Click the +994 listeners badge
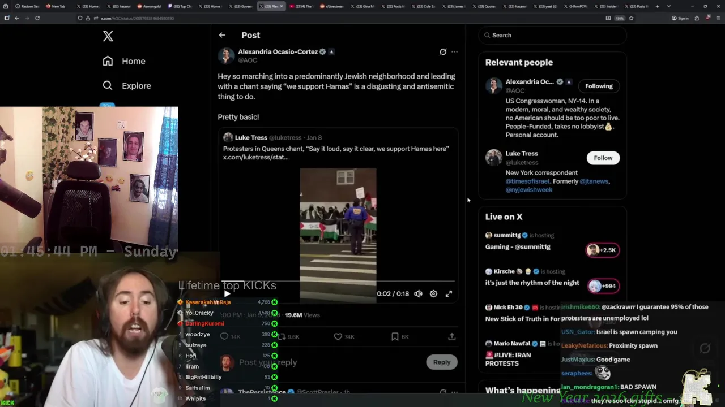Viewport: 725px width, 407px height. pos(602,286)
